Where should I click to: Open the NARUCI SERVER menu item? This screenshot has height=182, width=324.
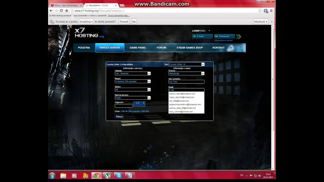[x=110, y=48]
